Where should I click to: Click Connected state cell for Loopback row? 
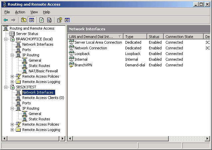[x=174, y=54]
